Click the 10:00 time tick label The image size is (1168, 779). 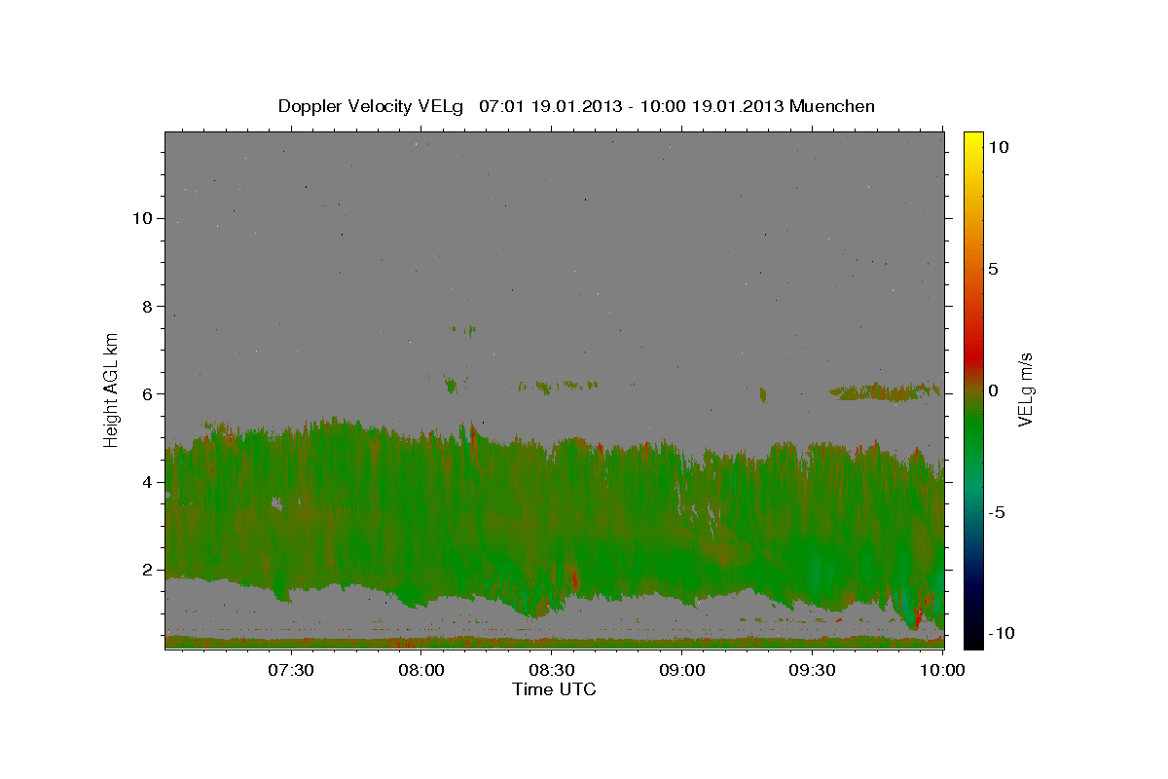[x=943, y=670]
